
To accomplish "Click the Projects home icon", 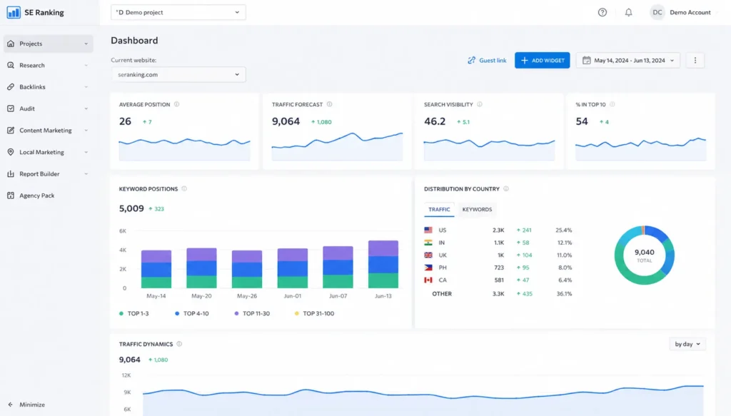I will [x=11, y=44].
